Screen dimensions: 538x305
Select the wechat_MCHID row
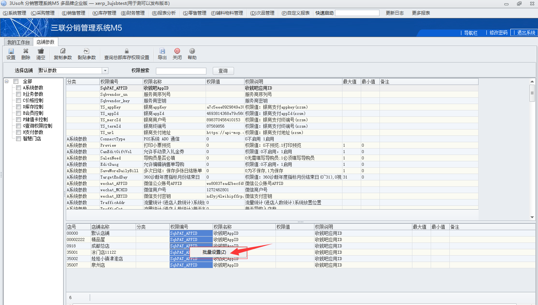pyautogui.click(x=272, y=190)
